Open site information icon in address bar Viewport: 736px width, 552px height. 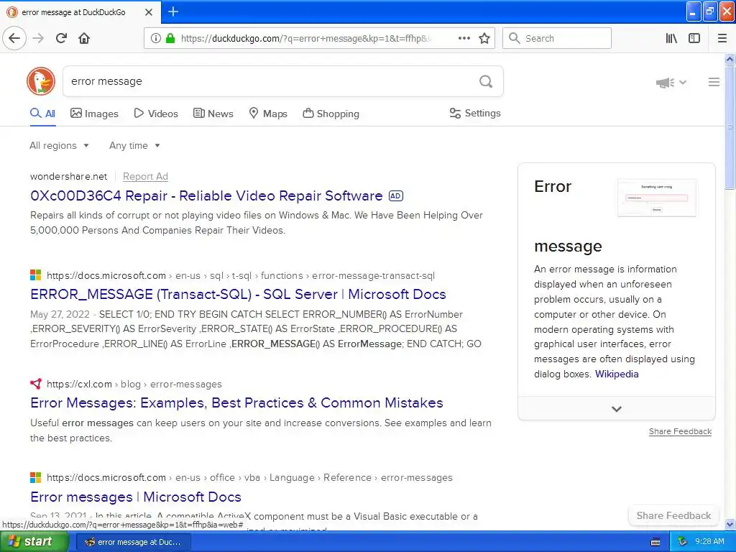155,38
